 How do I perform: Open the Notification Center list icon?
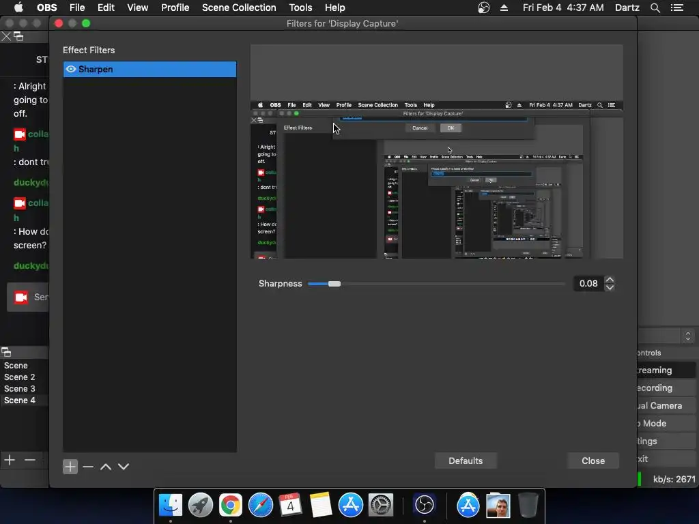676,8
